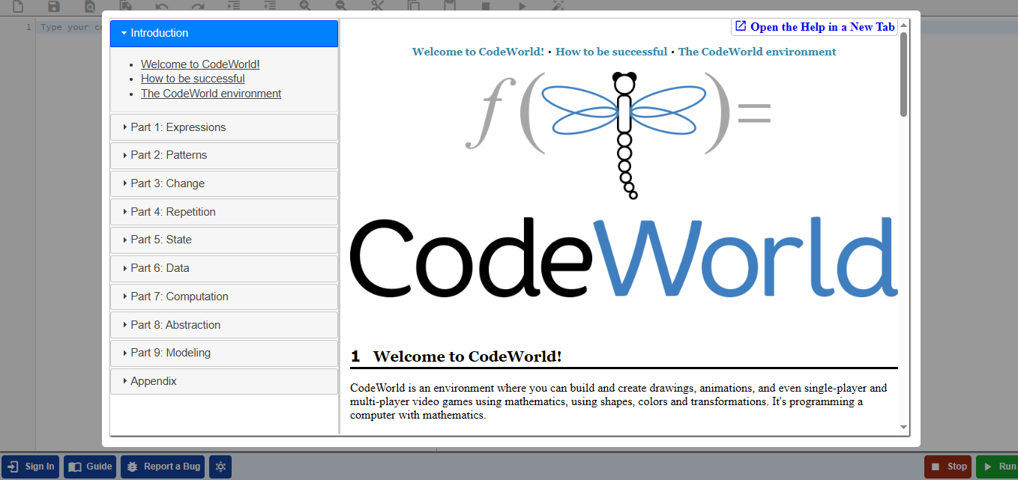Click the decrease indent icon
This screenshot has width=1018, height=480.
[x=269, y=5]
